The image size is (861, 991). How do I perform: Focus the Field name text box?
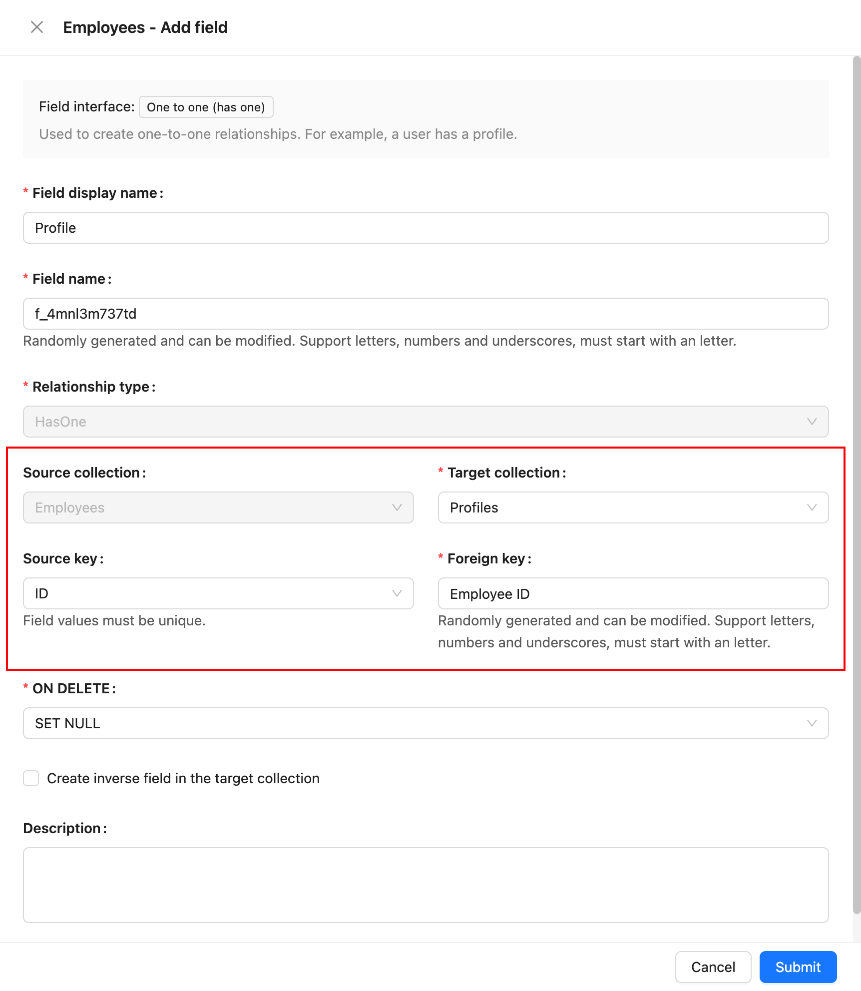[x=426, y=314]
